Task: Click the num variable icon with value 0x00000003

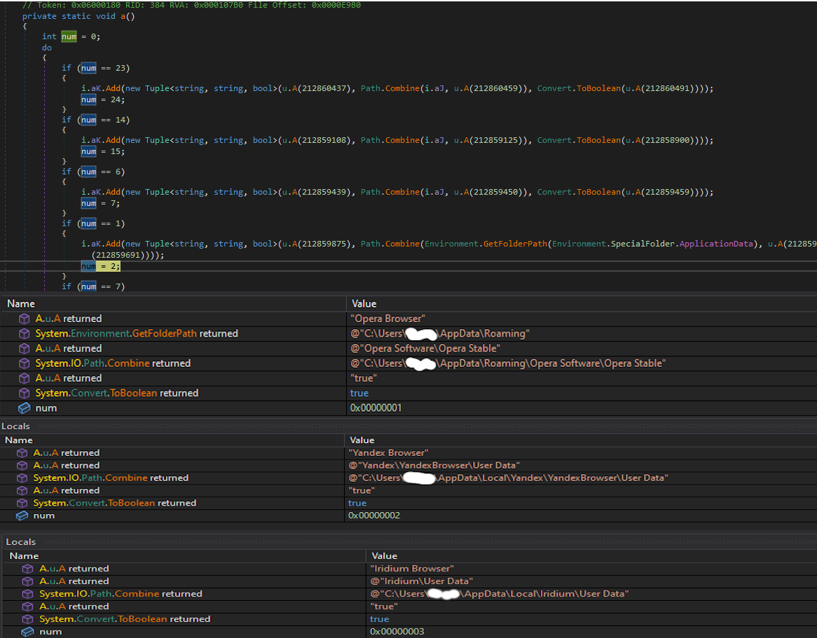Action: tap(28, 632)
